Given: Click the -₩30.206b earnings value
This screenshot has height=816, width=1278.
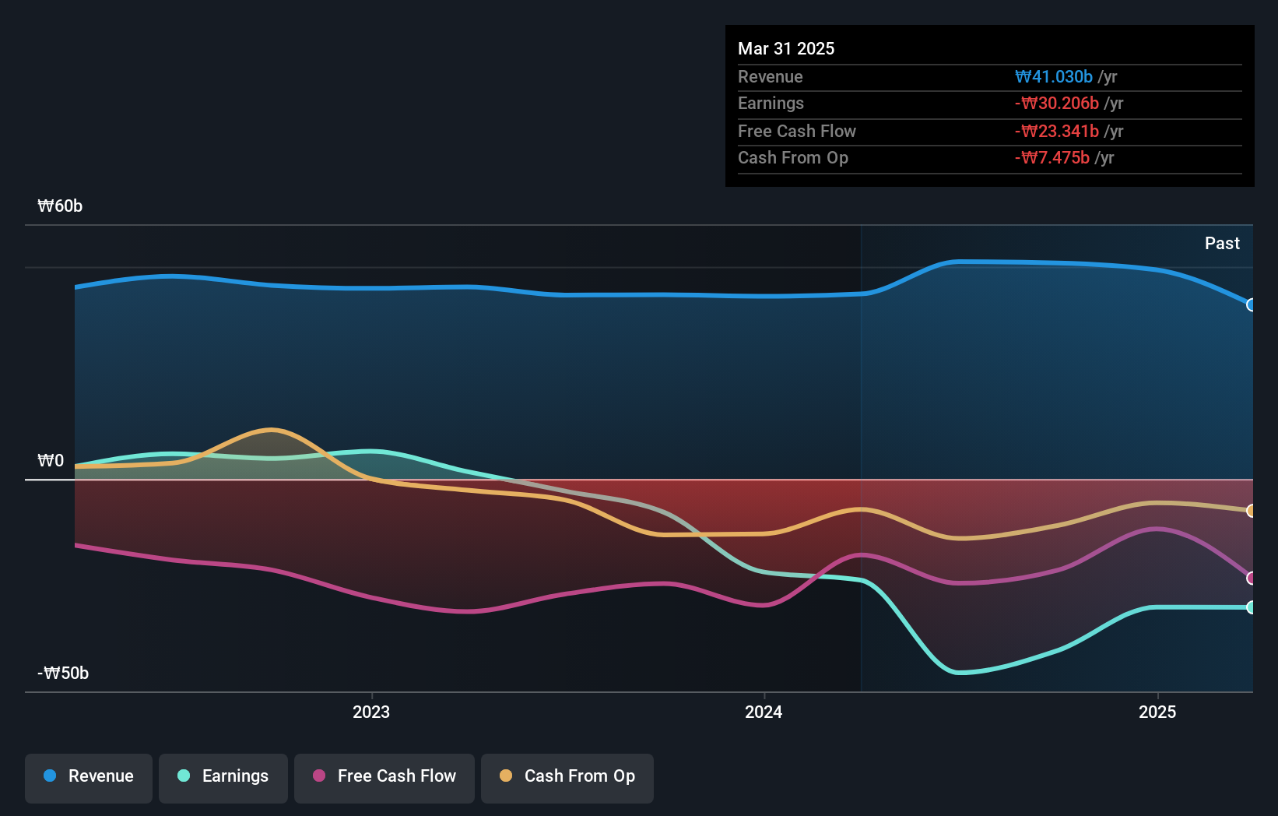Looking at the screenshot, I should [1057, 103].
